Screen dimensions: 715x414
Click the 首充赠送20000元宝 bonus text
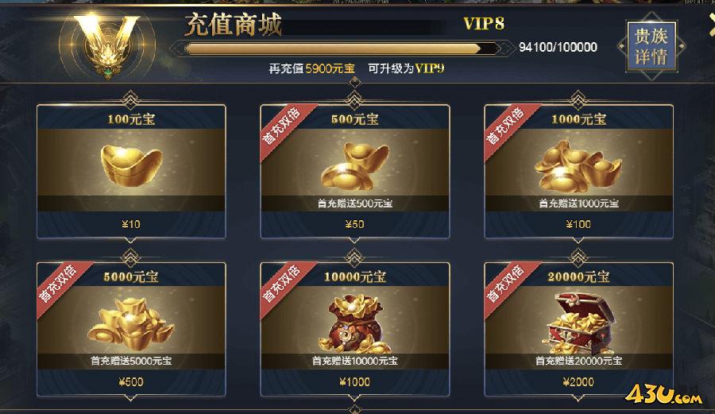[578, 361]
